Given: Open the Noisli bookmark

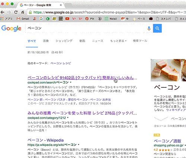Looking at the screenshot, I should click(x=111, y=19).
